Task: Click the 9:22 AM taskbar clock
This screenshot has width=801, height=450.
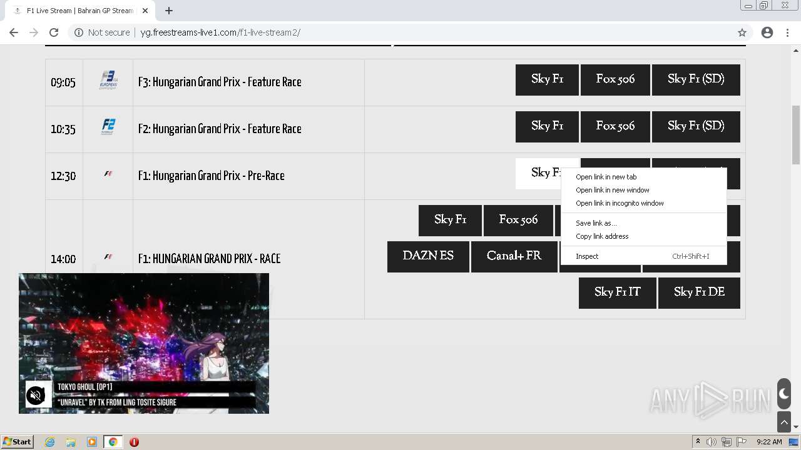Action: (x=769, y=442)
